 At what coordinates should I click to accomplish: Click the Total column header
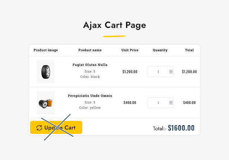(189, 50)
